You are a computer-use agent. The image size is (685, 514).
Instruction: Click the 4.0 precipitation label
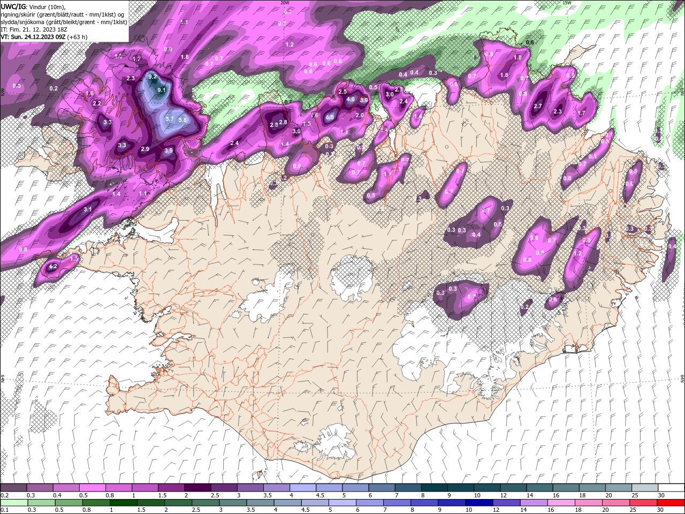(x=351, y=99)
